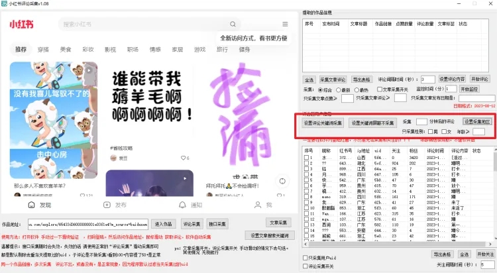This screenshot has width=497, height=273.
Task: Toggle the 文章采集开关 checkbox
Action: [380, 89]
